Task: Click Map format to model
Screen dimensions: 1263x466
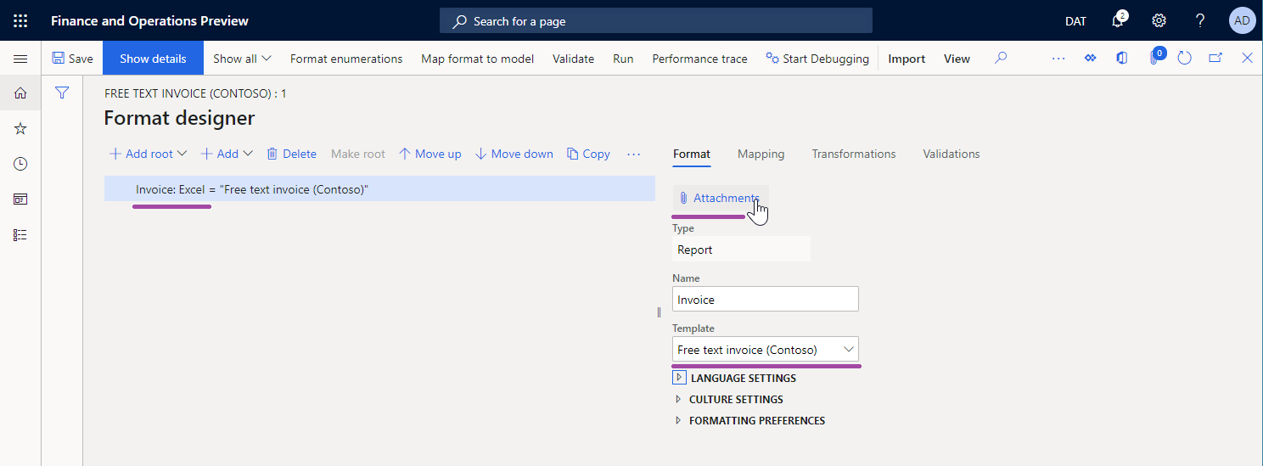Action: coord(478,59)
